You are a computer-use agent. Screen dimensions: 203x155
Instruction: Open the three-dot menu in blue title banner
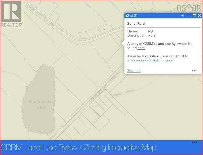195,142
